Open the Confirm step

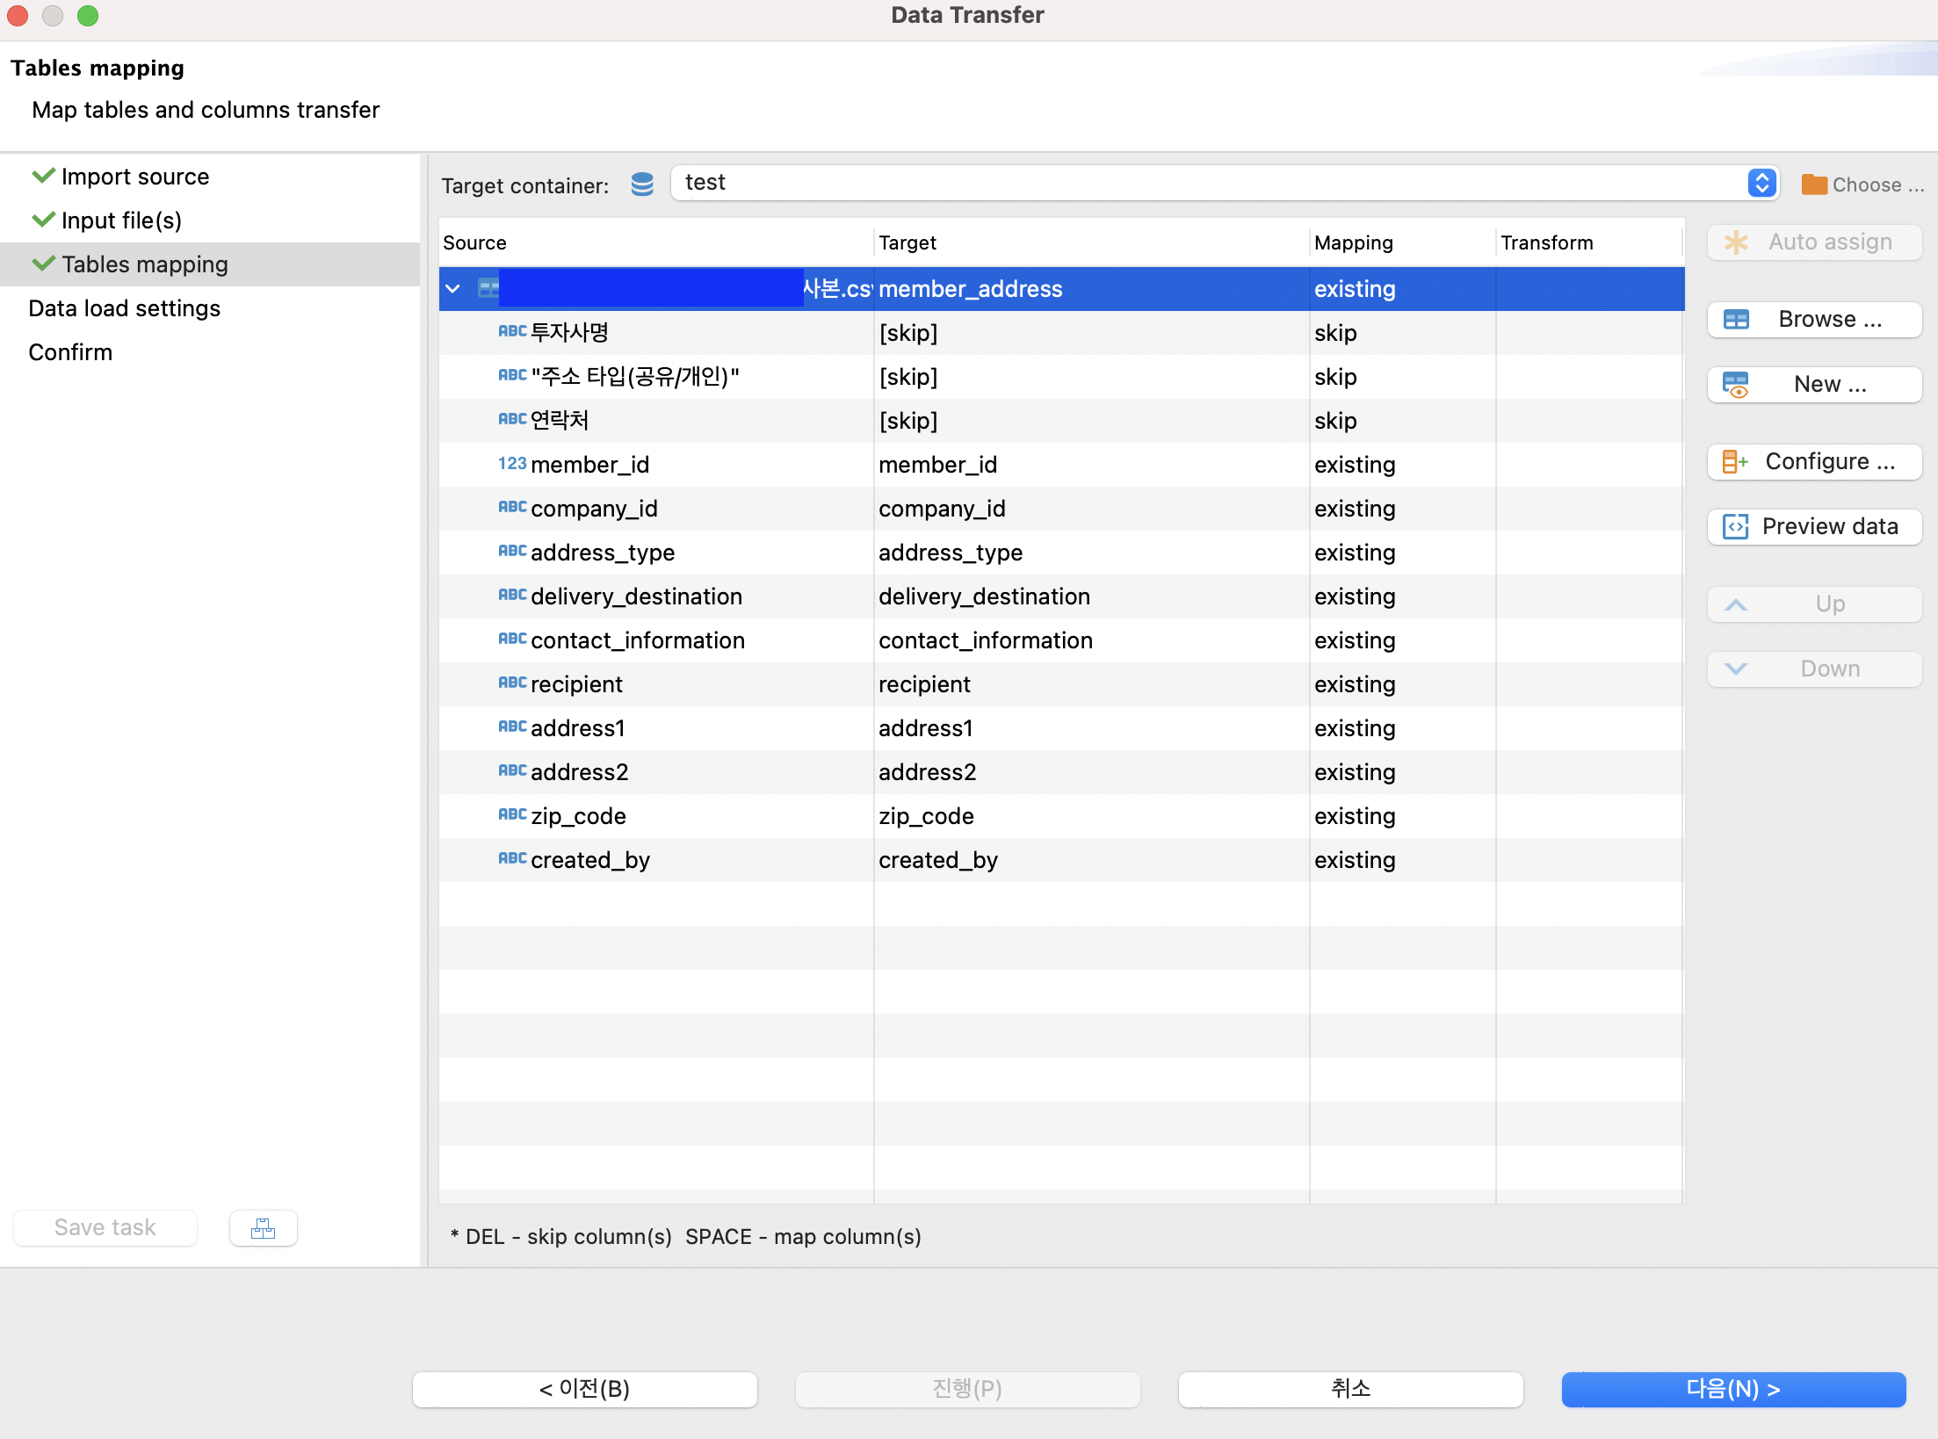(70, 352)
